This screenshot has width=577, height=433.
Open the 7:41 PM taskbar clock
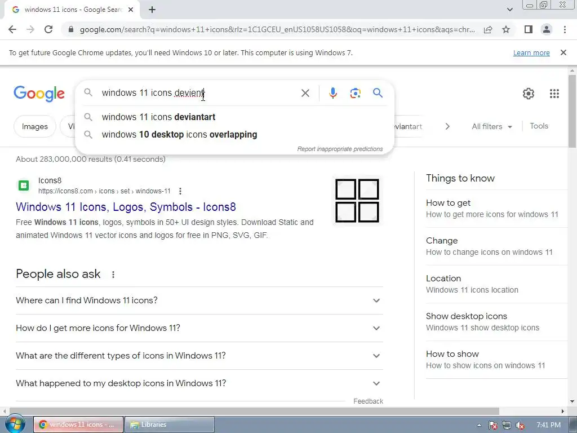(x=548, y=425)
